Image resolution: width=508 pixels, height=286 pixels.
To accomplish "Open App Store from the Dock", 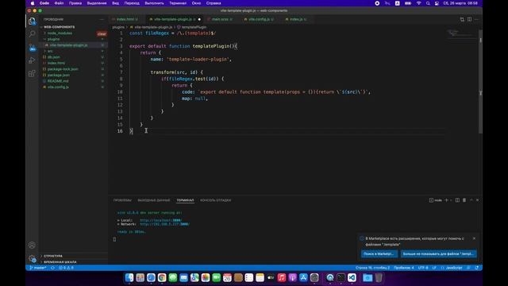I will pyautogui.click(x=303, y=277).
